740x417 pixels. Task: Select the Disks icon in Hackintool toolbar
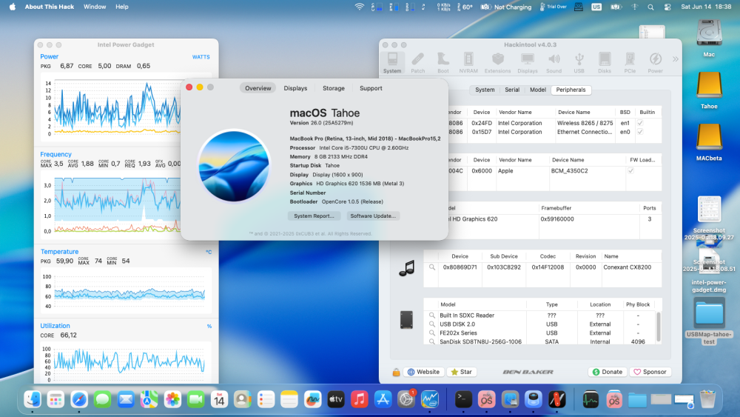coord(605,62)
